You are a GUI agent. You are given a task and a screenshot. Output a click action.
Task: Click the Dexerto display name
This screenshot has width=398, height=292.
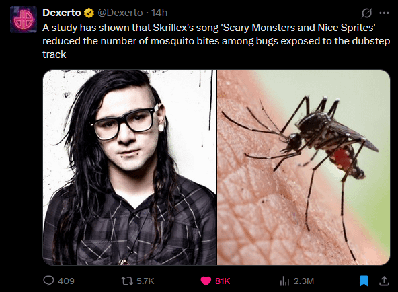(x=62, y=13)
